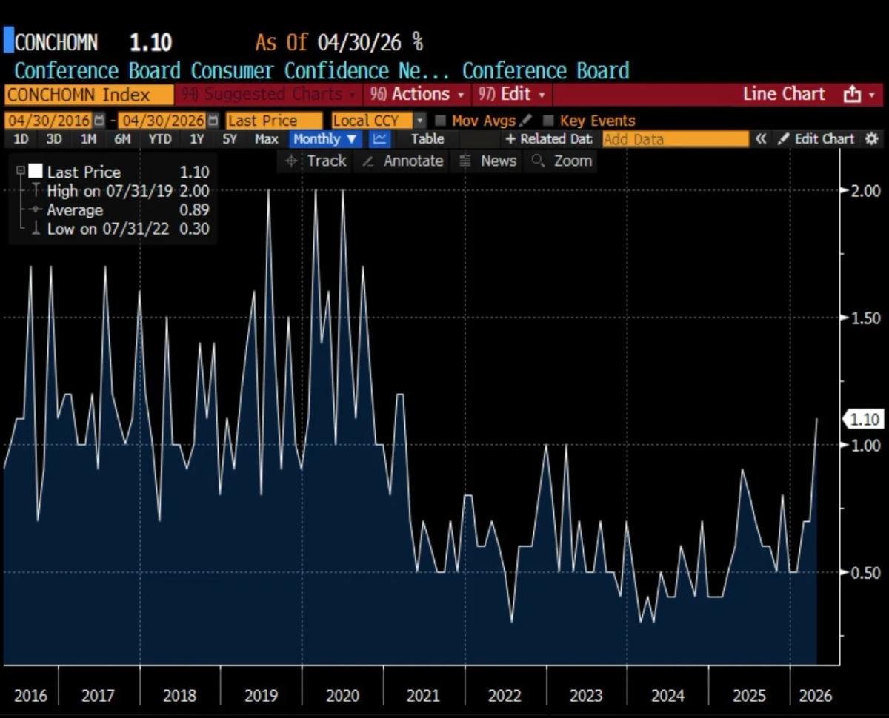Select the line chart type icon
Image resolution: width=889 pixels, height=718 pixels.
click(x=379, y=139)
